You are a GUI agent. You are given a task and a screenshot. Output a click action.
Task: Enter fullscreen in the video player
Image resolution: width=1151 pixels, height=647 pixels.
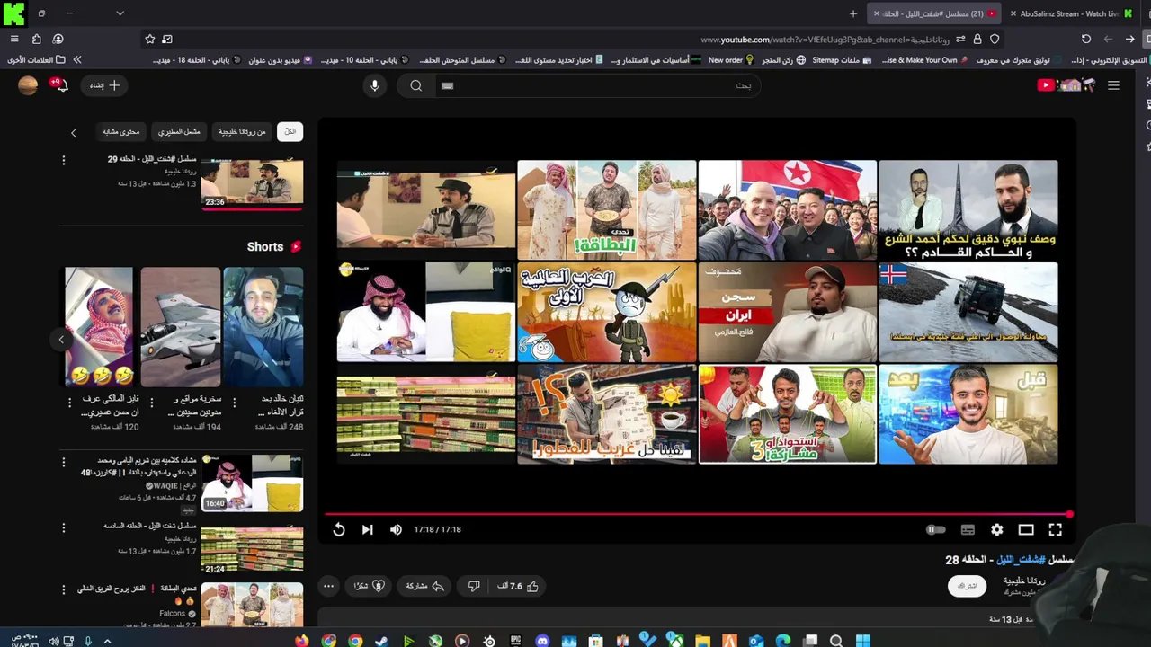pyautogui.click(x=1055, y=530)
